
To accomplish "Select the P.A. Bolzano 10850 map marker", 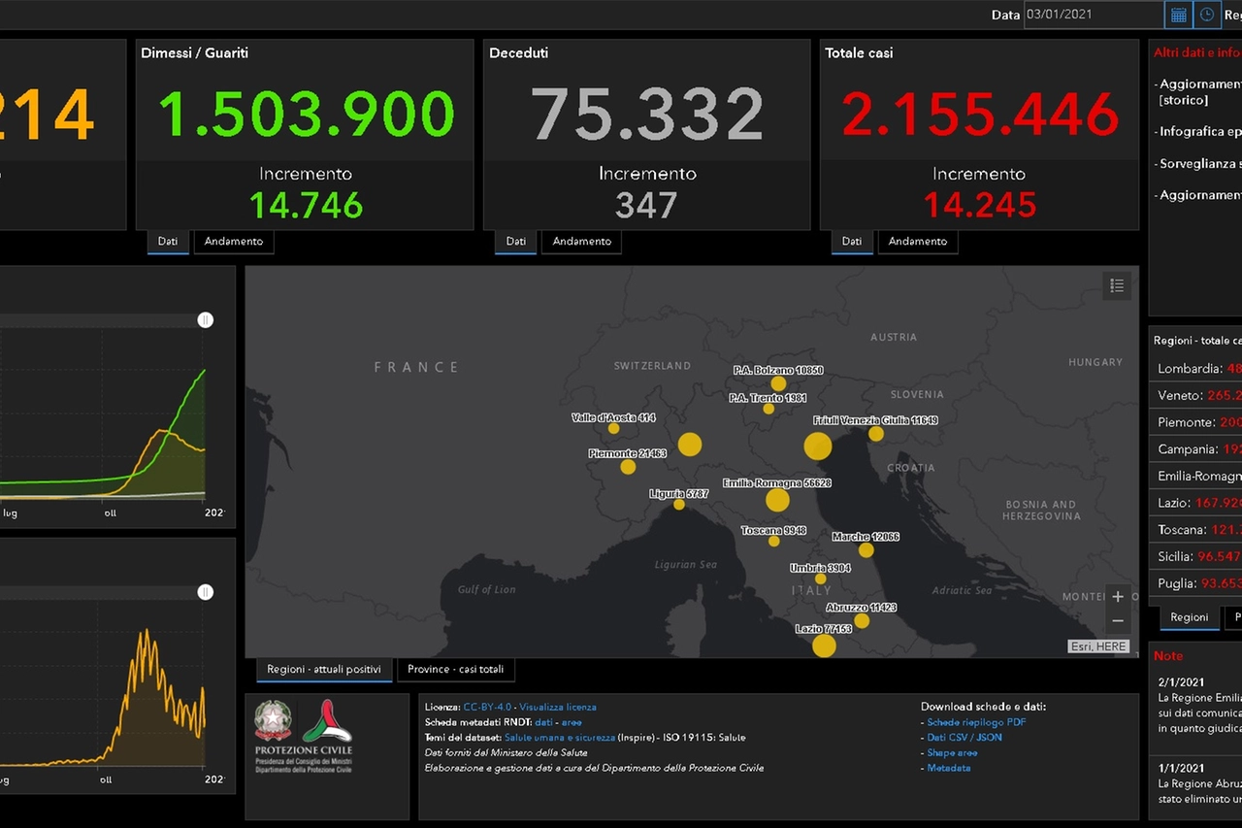I will (778, 383).
